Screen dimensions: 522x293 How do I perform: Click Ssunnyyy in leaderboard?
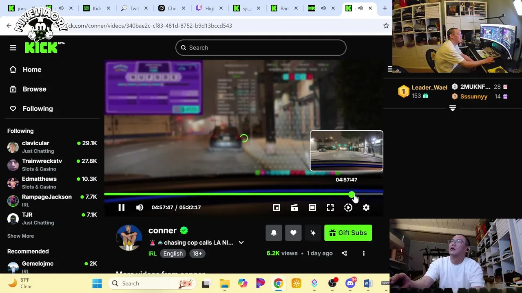(473, 96)
